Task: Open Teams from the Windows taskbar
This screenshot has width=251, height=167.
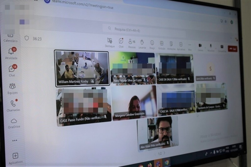Action: 158,164
